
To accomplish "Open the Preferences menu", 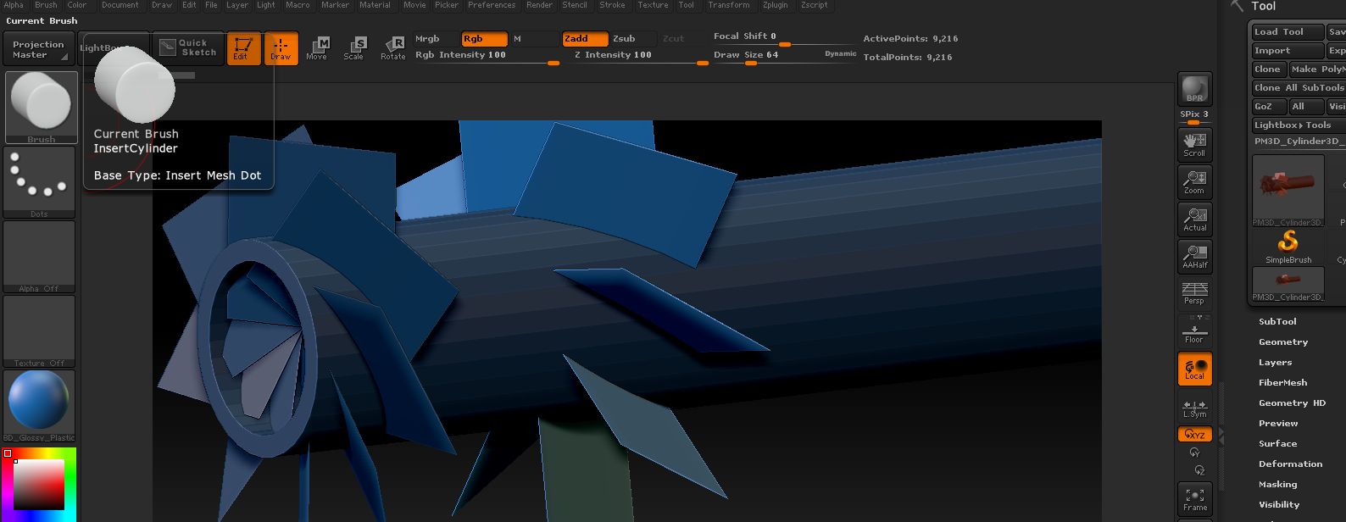I will click(x=492, y=5).
